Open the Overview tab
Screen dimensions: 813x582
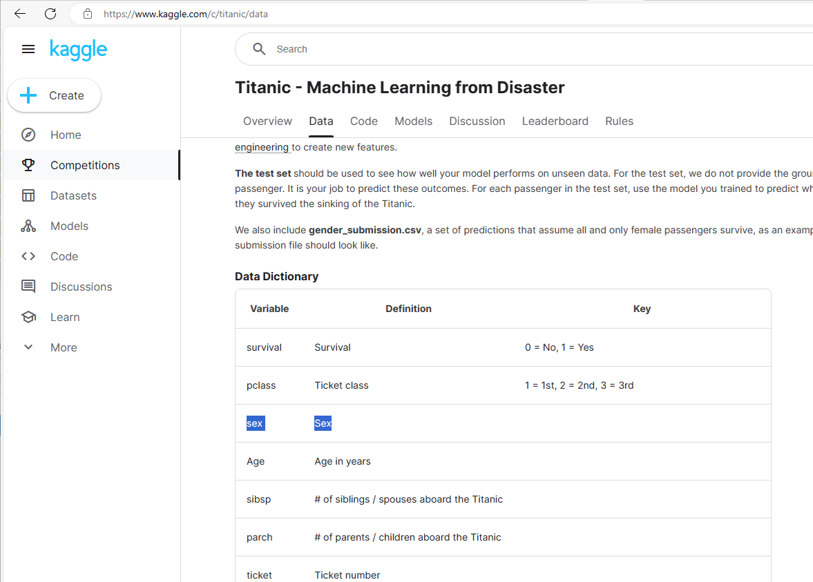267,122
